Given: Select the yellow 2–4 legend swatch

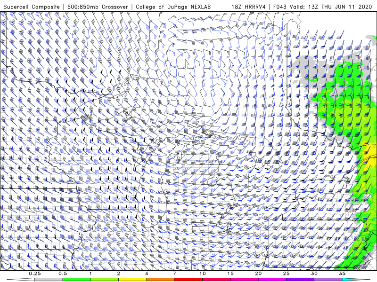Looking at the screenshot, I should pos(132,280).
